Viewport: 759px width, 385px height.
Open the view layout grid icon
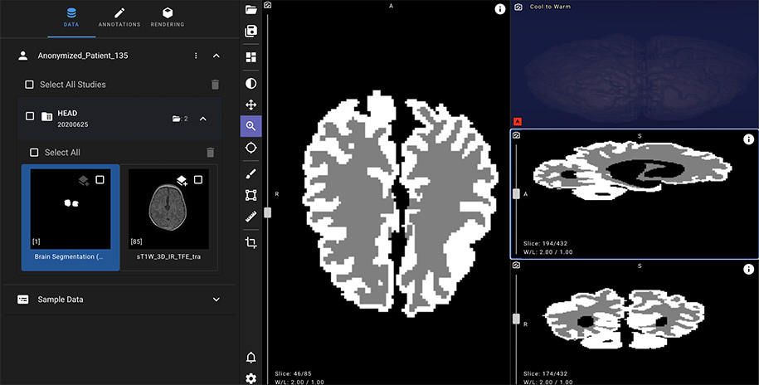click(x=251, y=57)
